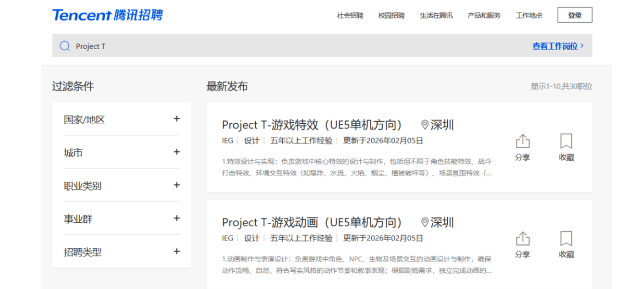Image resolution: width=627 pixels, height=289 pixels.
Task: Expand the 事业群 filter
Action: (176, 219)
